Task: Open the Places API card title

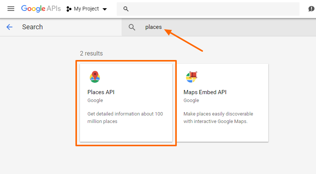Action: point(101,92)
